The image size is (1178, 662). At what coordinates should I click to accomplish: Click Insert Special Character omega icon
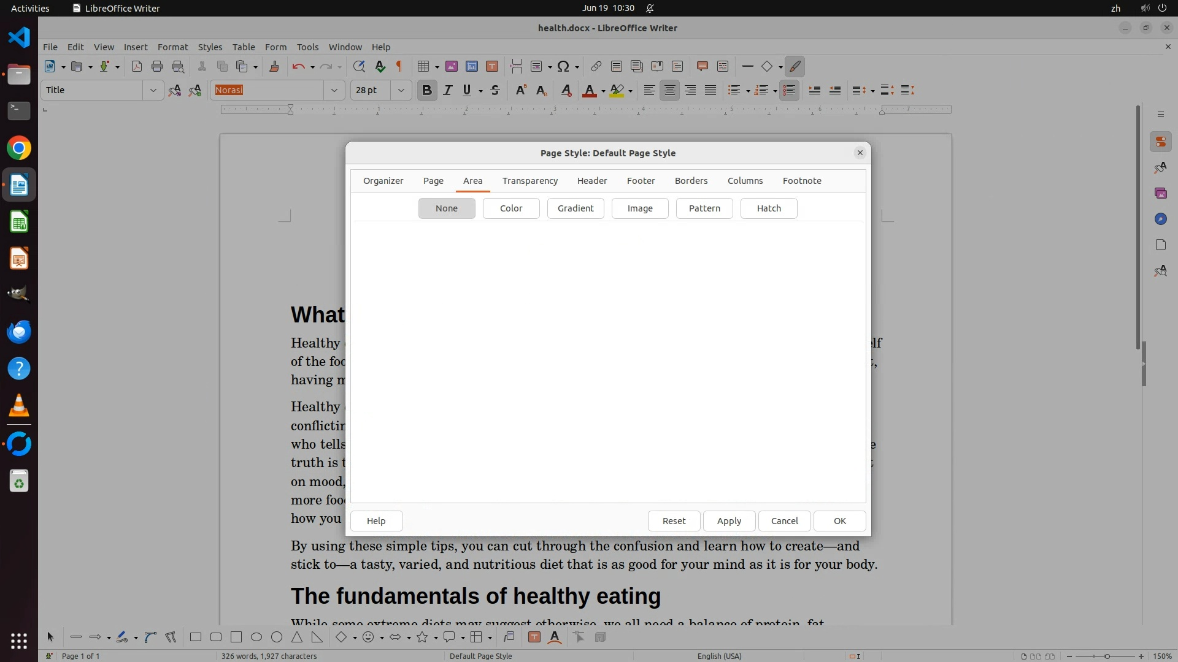tap(563, 67)
